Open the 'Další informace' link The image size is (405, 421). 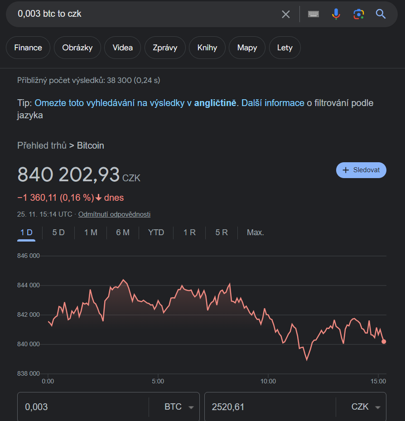tap(273, 103)
